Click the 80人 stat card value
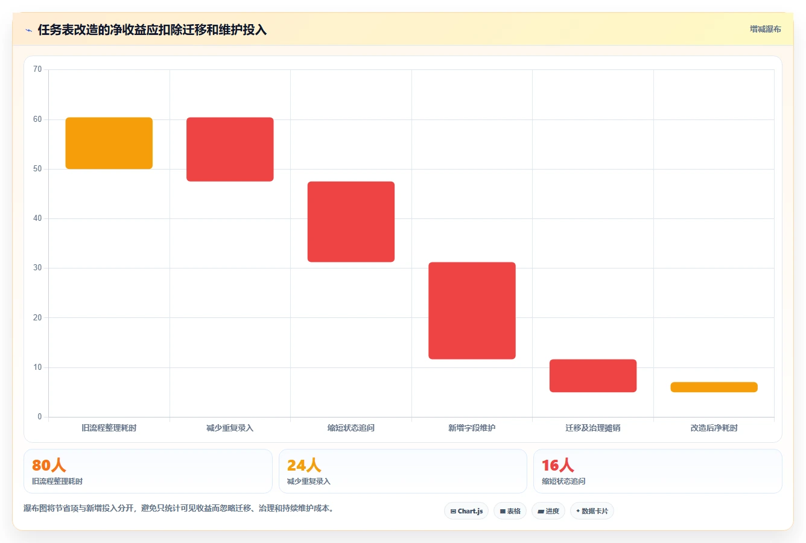The height and width of the screenshot is (543, 806). pyautogui.click(x=49, y=465)
